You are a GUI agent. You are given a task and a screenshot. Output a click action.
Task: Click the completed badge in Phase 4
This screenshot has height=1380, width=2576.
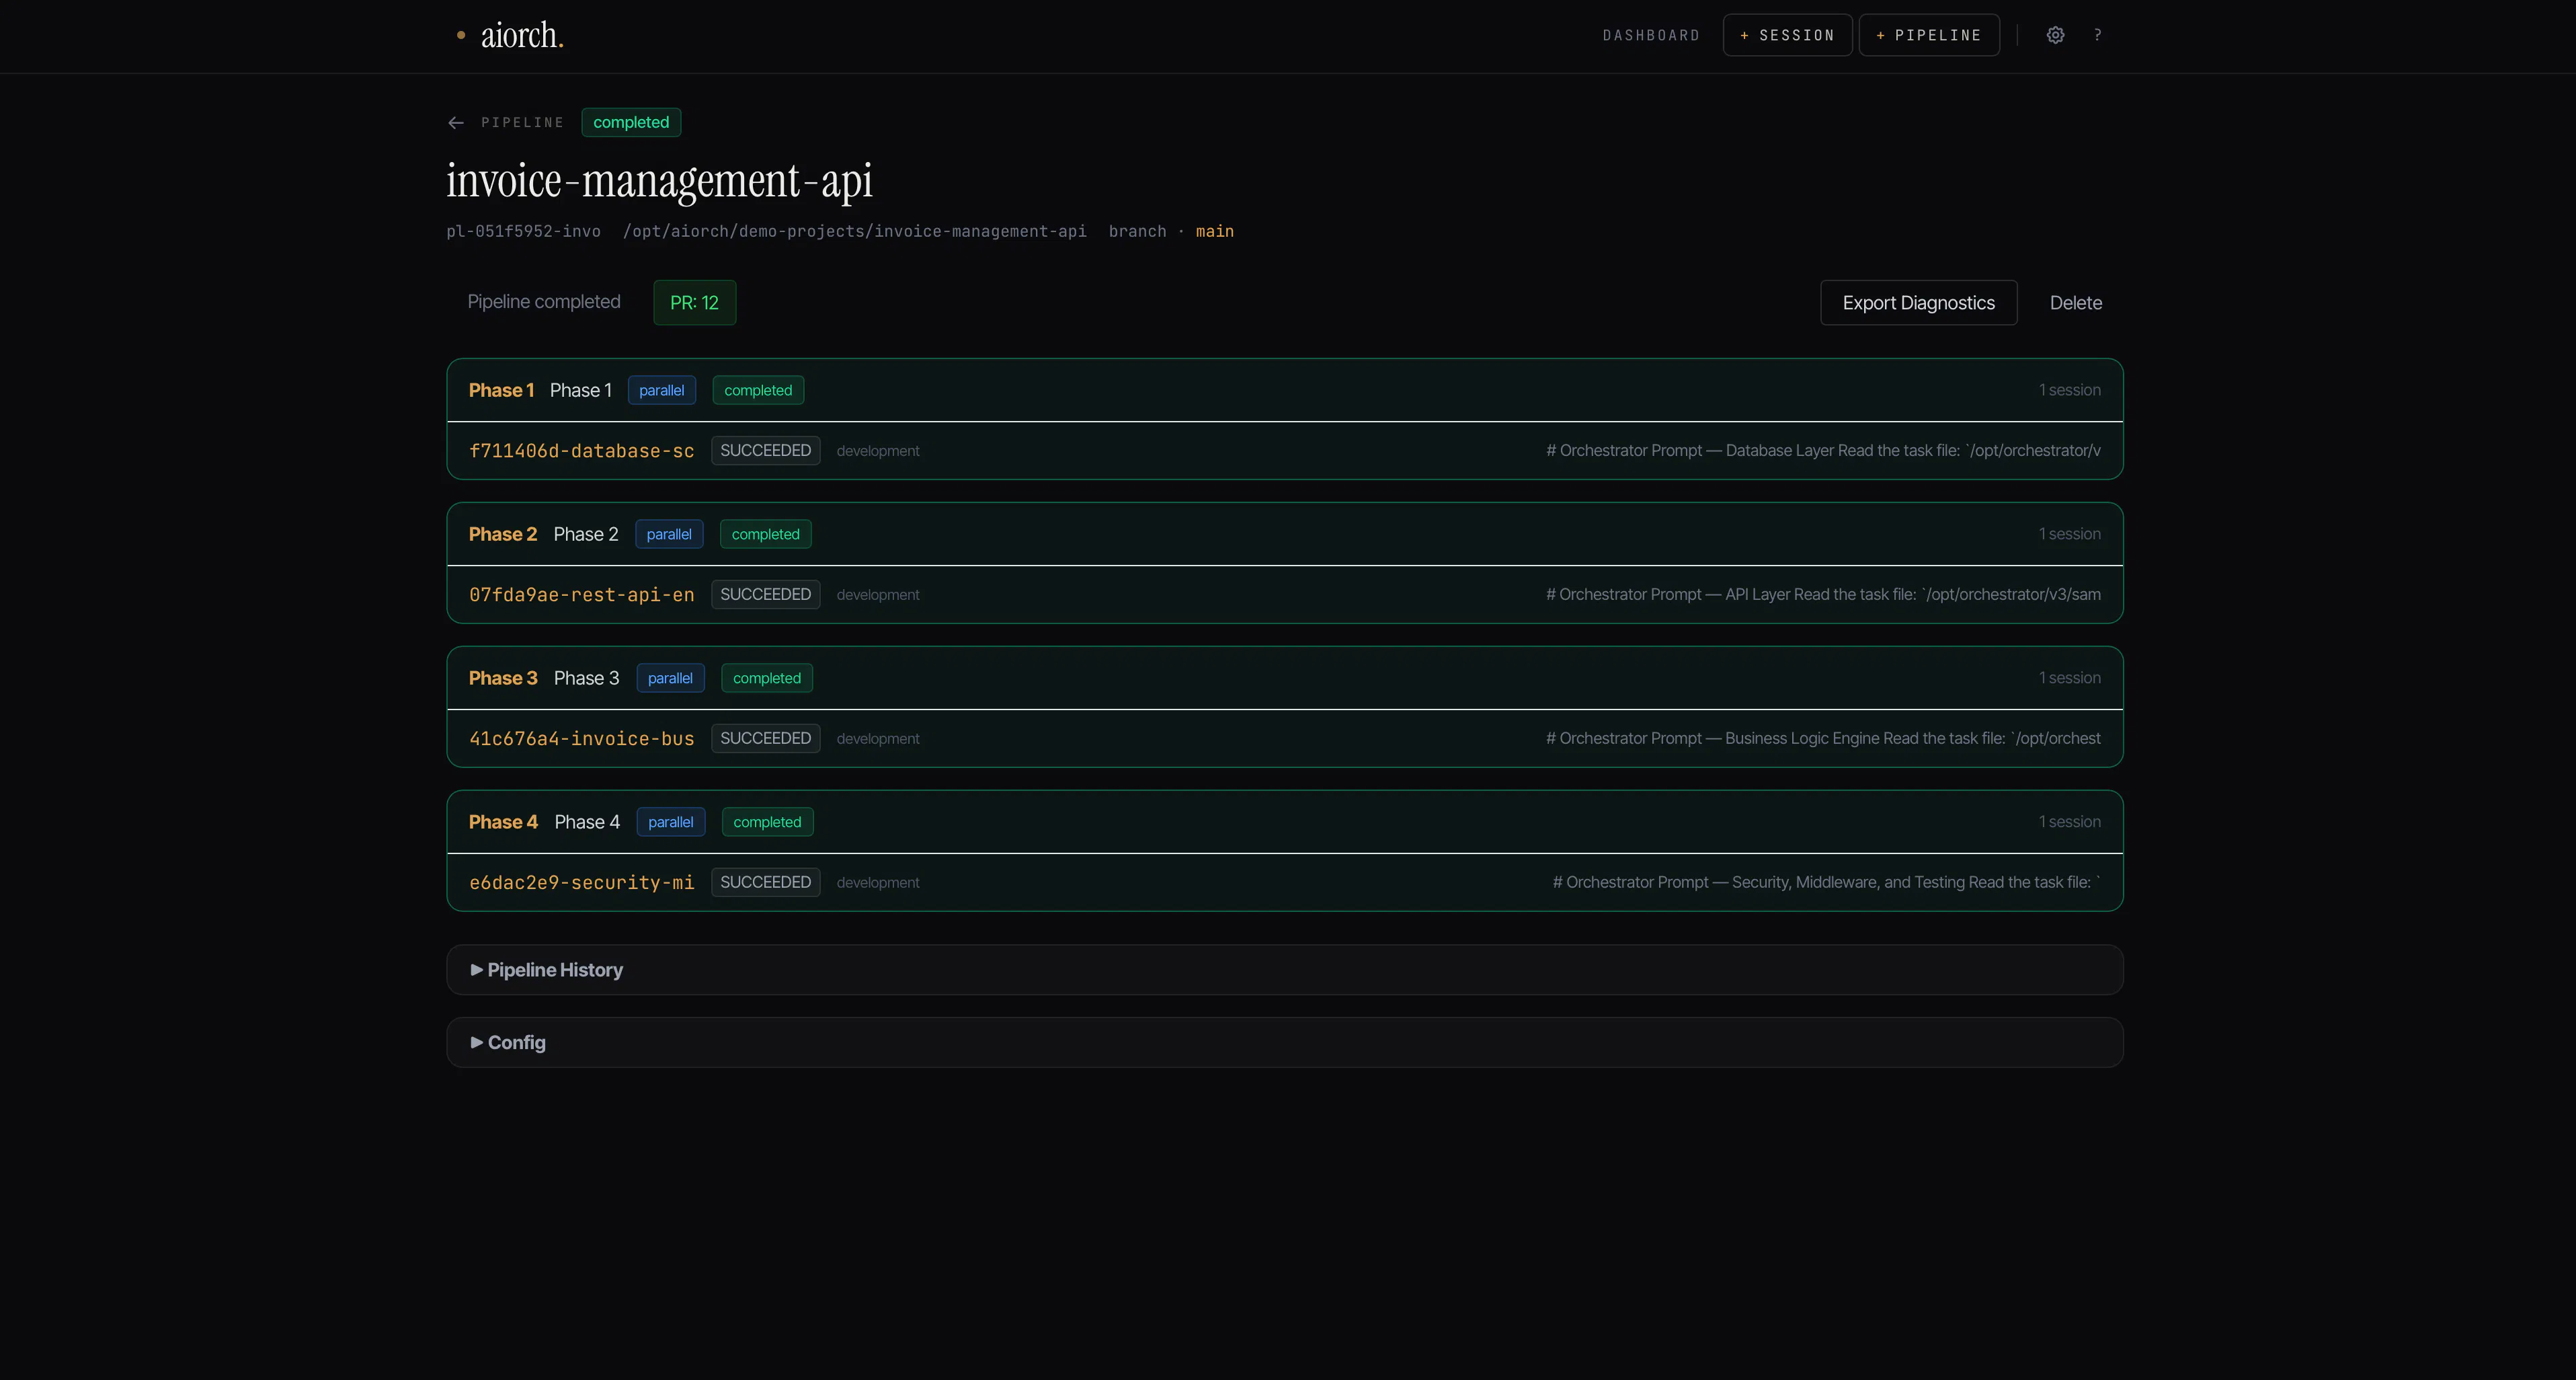(767, 822)
